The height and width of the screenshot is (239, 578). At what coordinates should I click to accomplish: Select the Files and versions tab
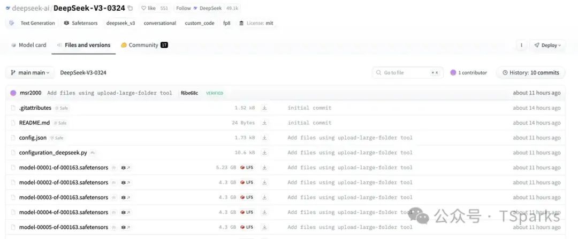point(83,45)
